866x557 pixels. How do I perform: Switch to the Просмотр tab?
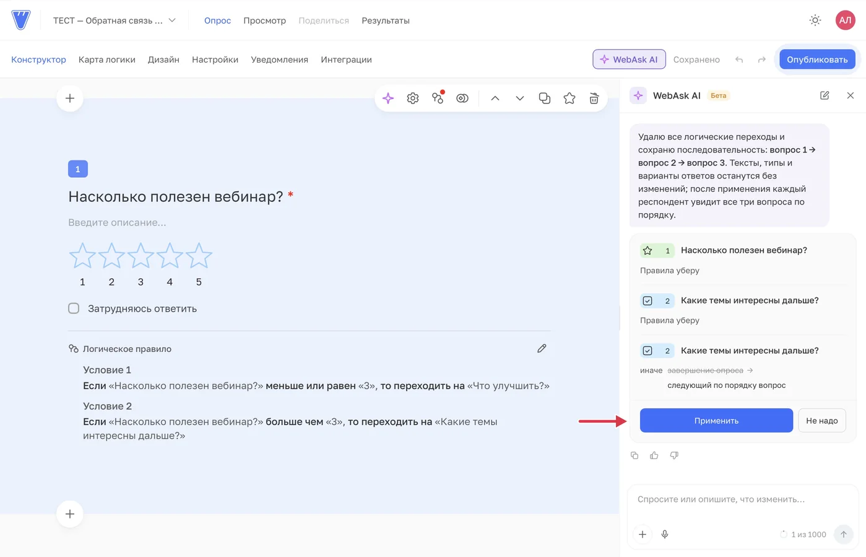tap(264, 20)
